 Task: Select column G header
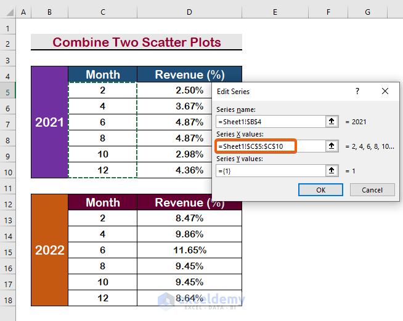tap(367, 12)
